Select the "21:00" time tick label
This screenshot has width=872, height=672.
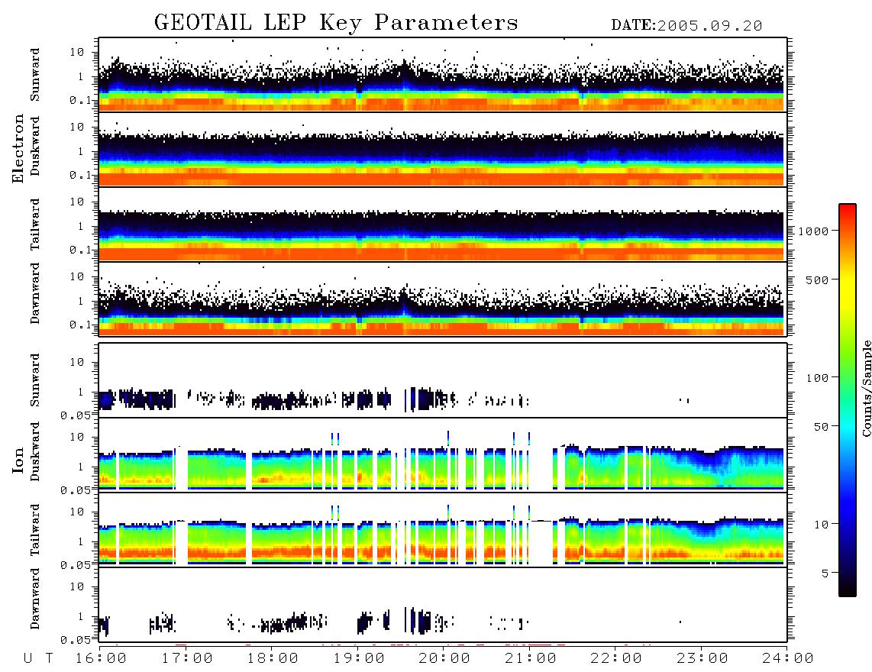[x=531, y=659]
